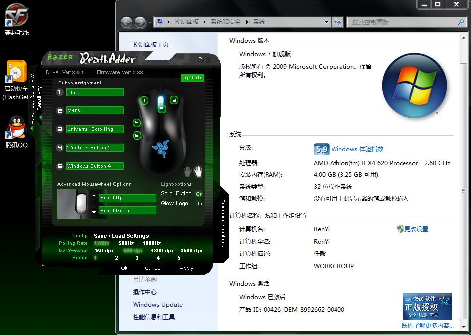Select 125Hz polling rate

102,243
